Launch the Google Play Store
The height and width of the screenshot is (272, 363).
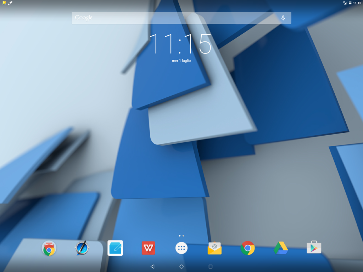point(314,247)
